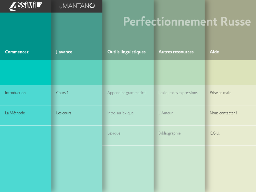Start Cours 1
The height and width of the screenshot is (192, 256).
pos(77,95)
